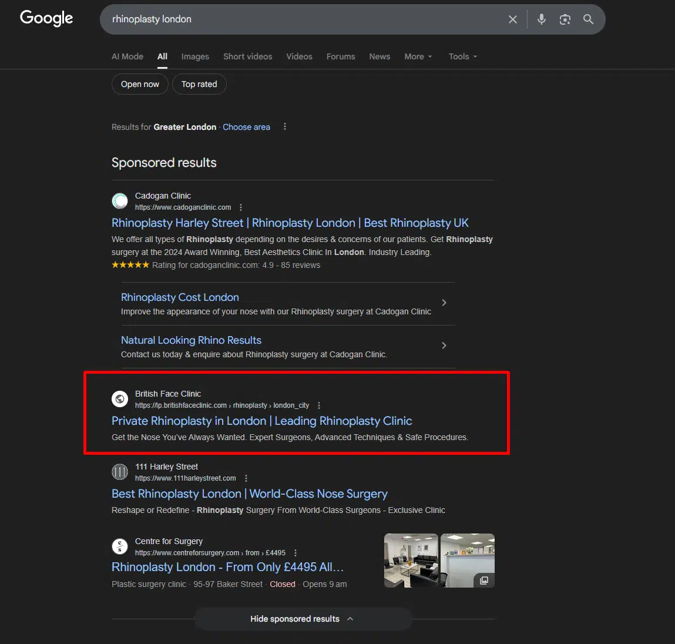
Task: Open the Tools dropdown
Action: tap(462, 56)
